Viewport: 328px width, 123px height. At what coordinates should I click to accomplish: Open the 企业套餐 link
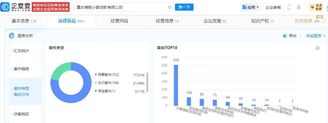273,8
